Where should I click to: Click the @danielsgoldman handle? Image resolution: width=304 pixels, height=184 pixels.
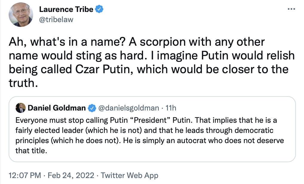tap(127, 108)
